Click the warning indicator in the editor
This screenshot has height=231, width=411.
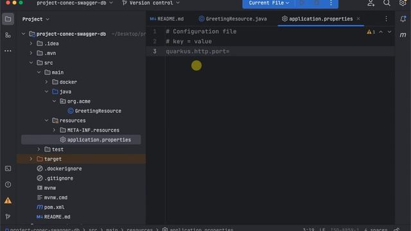click(371, 32)
